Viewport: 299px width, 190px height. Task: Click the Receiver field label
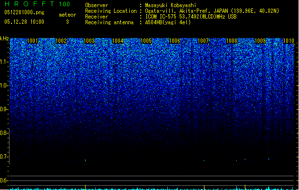96,17
